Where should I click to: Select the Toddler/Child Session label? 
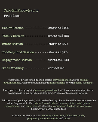[x=18, y=52]
